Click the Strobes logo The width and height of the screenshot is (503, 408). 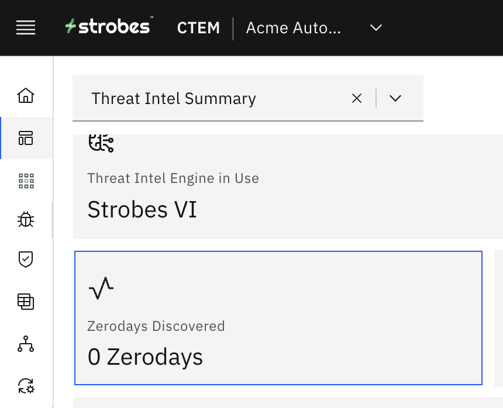[x=109, y=27]
